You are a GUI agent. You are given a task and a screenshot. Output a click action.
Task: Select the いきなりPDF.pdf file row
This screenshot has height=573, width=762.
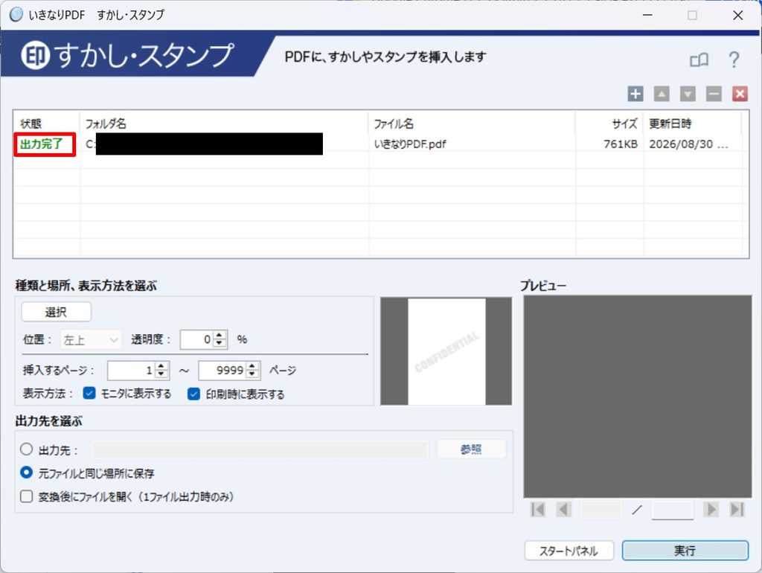[380, 144]
